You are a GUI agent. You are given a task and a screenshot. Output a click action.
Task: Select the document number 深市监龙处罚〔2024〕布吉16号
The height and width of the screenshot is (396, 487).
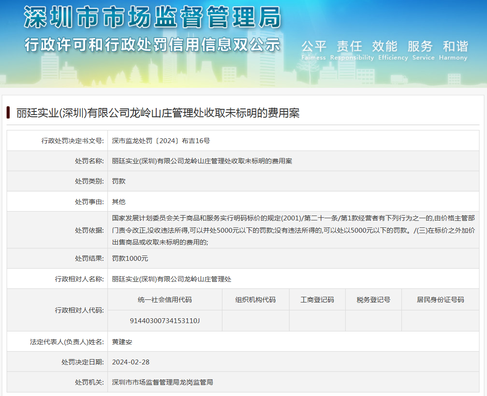161,141
